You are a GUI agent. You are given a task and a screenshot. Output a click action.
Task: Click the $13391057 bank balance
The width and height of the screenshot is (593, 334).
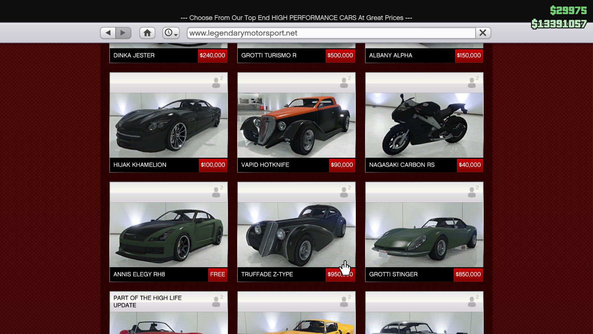click(x=559, y=24)
